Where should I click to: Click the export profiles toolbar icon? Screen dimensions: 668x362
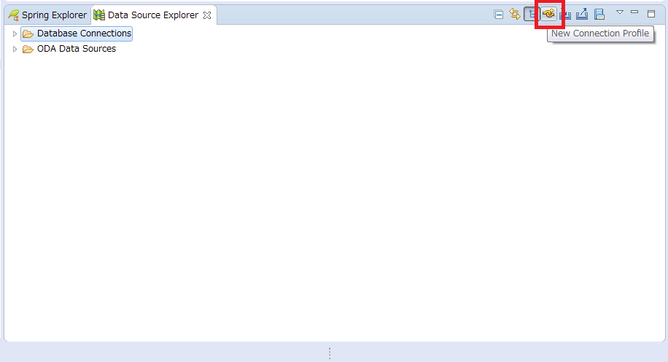coord(582,15)
